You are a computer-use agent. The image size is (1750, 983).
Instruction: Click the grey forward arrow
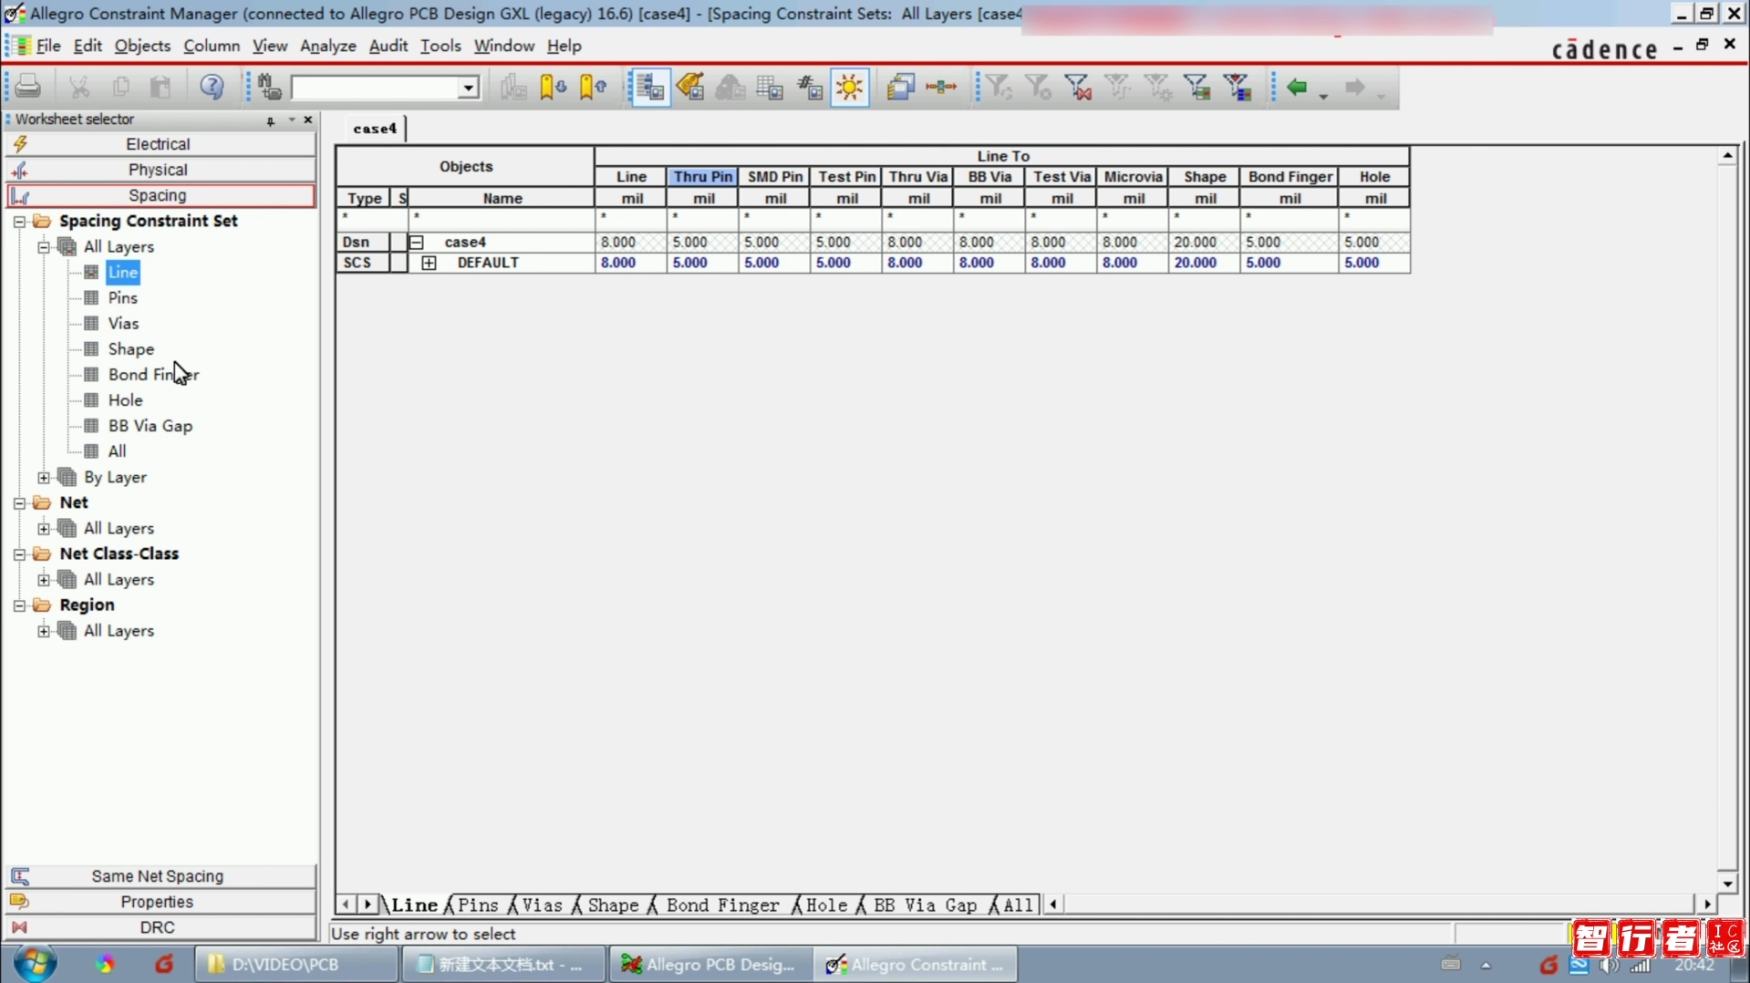1355,87
